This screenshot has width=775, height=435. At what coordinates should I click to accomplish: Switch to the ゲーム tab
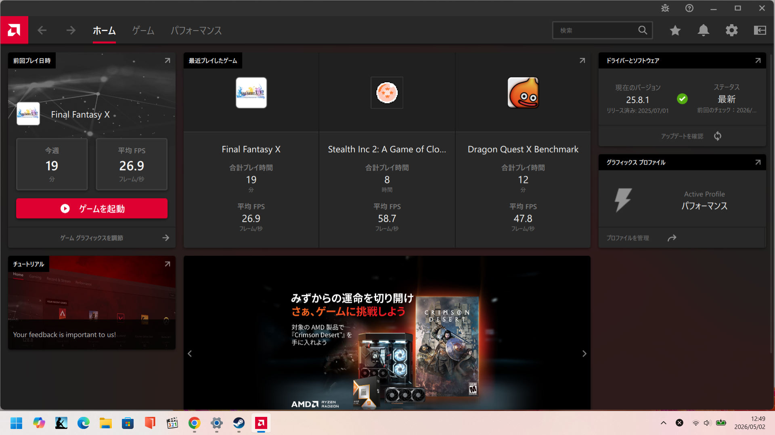[x=143, y=30]
